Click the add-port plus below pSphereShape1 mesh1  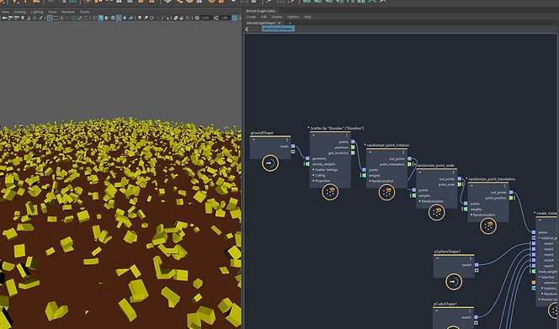pyautogui.click(x=476, y=271)
